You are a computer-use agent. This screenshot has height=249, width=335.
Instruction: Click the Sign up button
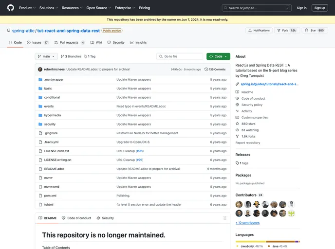pos(319,8)
